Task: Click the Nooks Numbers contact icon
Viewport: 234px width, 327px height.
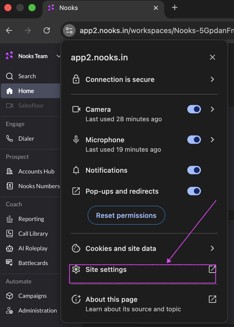Action: (x=9, y=186)
